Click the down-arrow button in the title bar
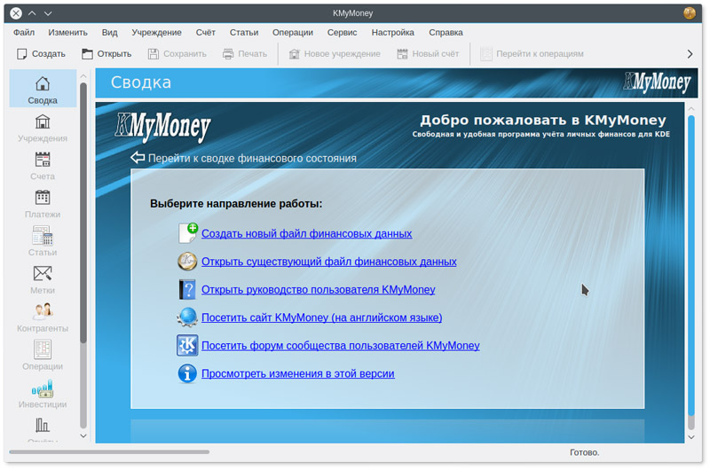The image size is (710, 470). point(48,13)
